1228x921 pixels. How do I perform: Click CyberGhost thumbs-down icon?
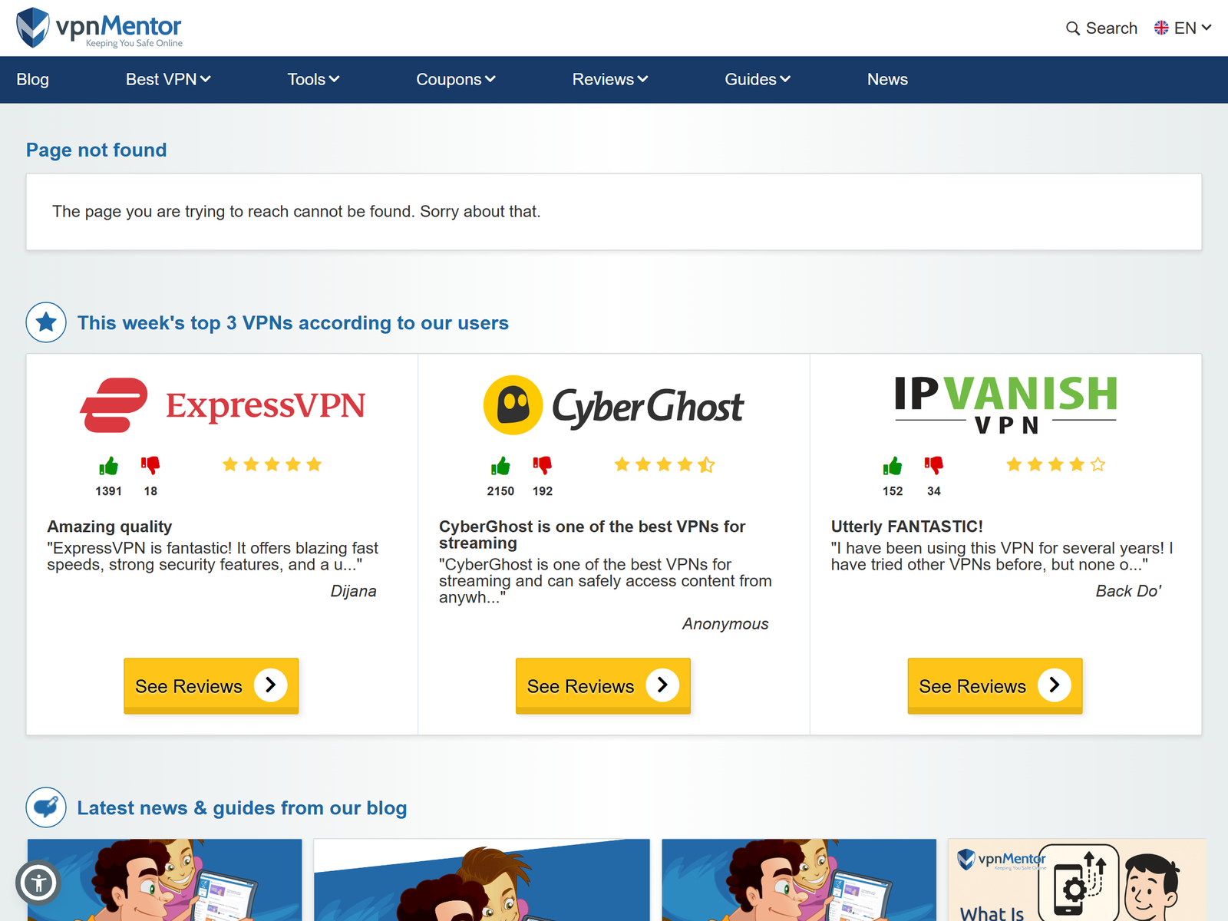point(543,465)
